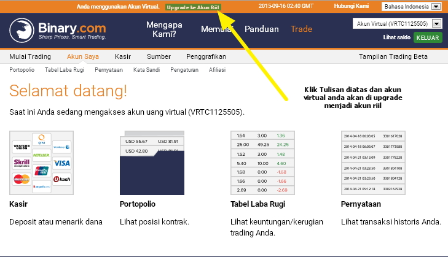Open the Portopolio folder thumbnail
448x257 pixels.
click(x=152, y=163)
